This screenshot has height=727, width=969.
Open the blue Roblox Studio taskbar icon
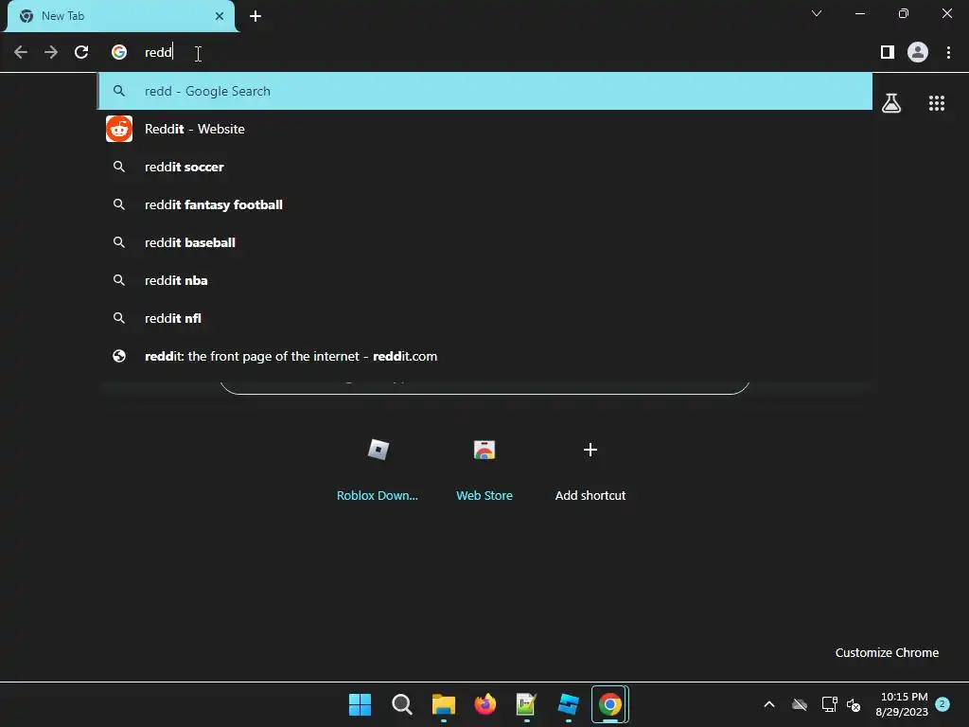pyautogui.click(x=568, y=704)
